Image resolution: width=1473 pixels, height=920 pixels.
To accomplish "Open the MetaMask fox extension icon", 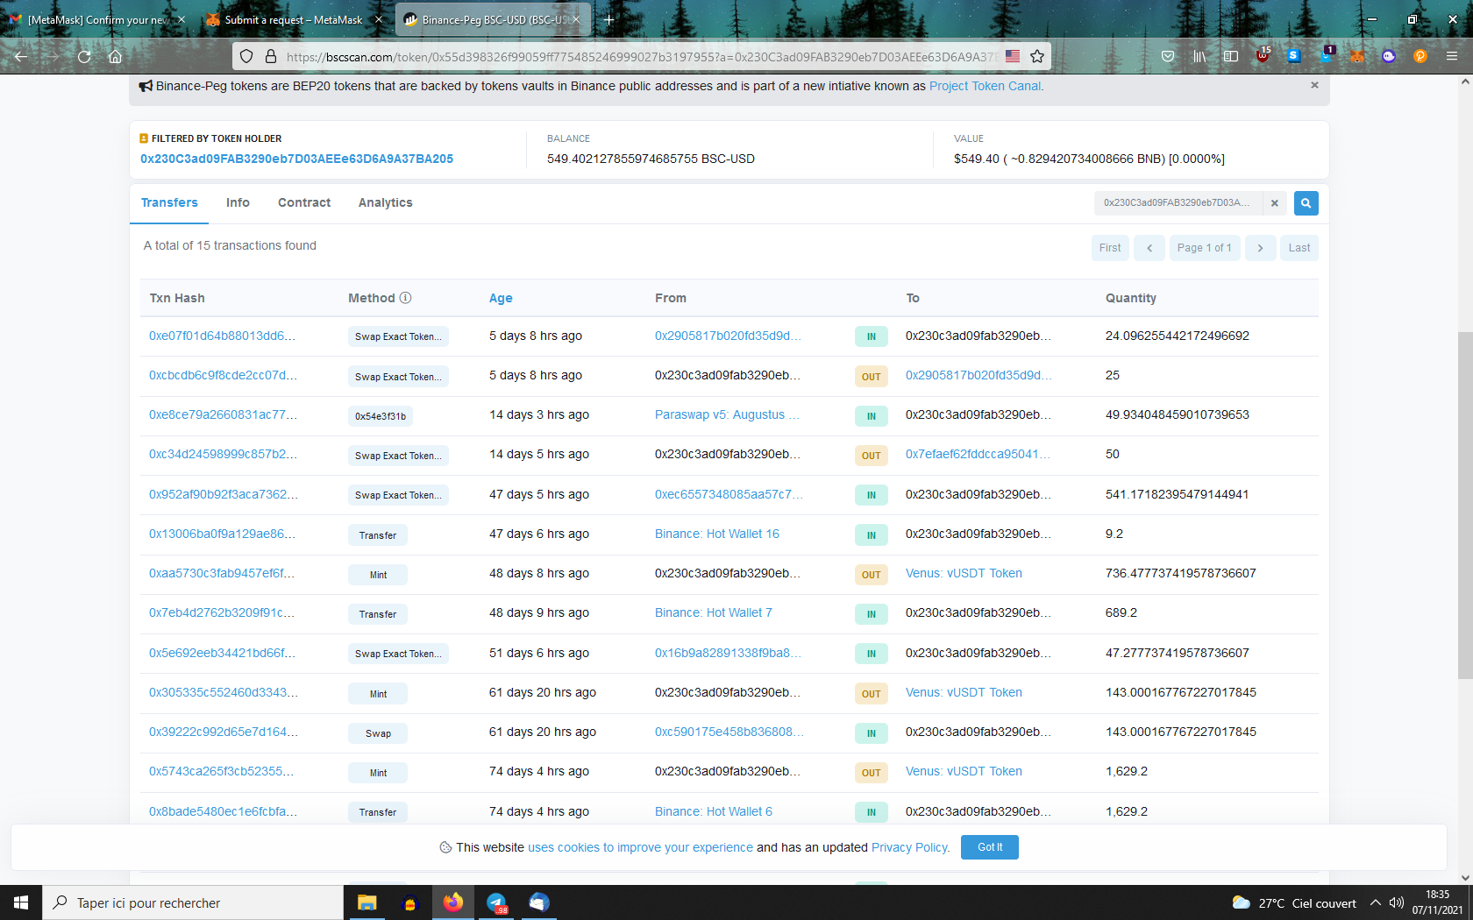I will pos(1356,56).
